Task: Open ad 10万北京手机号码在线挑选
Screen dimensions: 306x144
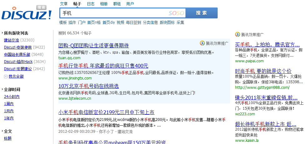Action: (x=89, y=86)
